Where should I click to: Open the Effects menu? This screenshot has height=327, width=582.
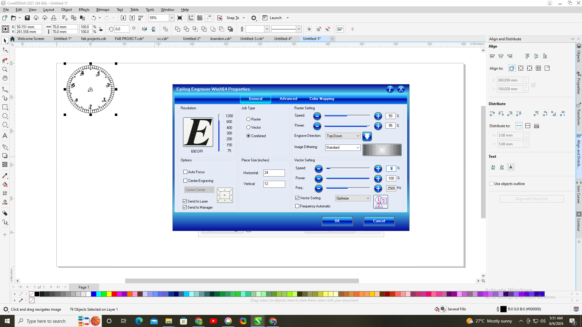84,10
